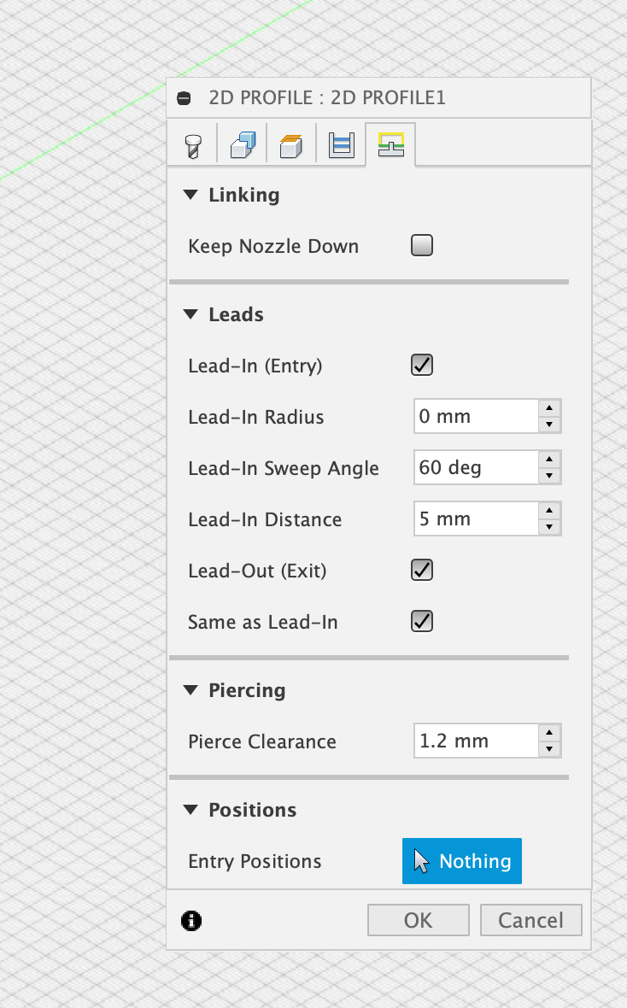Click the Cancel button
Viewport: 627px width, 1008px height.
tap(530, 921)
